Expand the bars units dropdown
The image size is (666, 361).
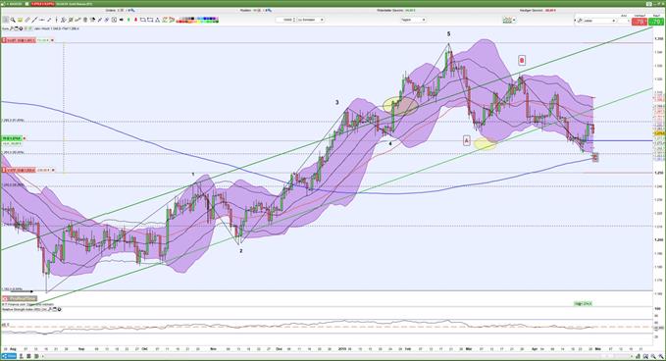click(x=311, y=20)
